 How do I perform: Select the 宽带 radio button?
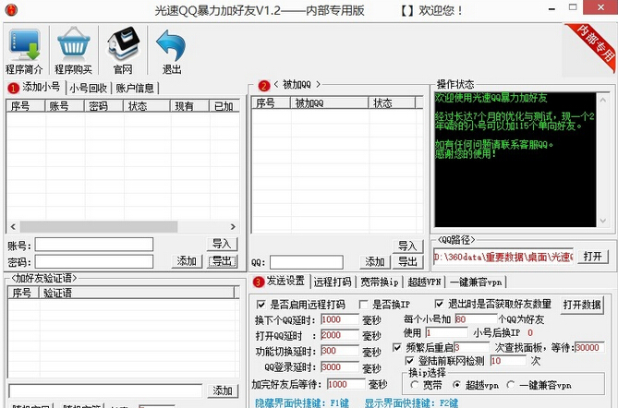(x=414, y=384)
